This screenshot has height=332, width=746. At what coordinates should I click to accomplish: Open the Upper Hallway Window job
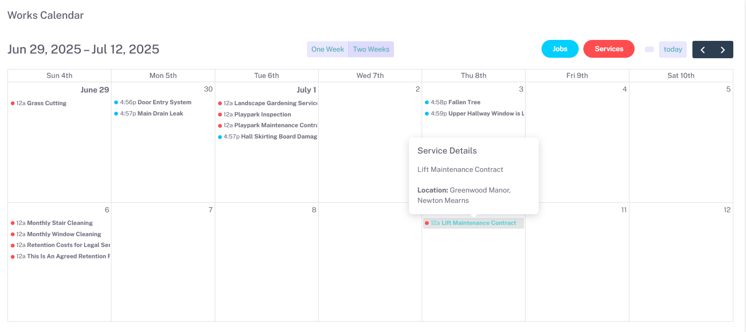click(x=484, y=114)
